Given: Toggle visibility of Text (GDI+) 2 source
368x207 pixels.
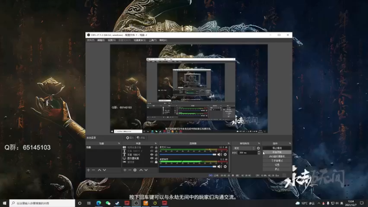Looking at the screenshot, I should click(x=152, y=151).
